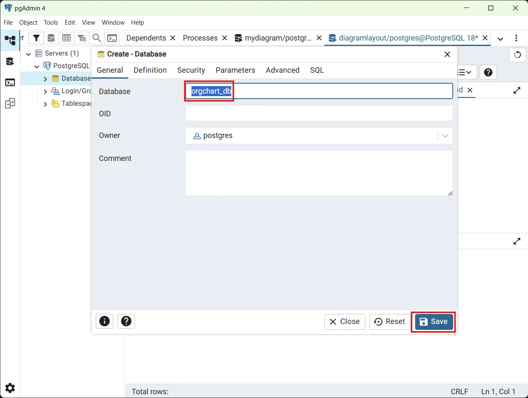Screen dimensions: 528x398
Task: Launch PSQL Tool from explorer toolbar
Action: [x=112, y=38]
